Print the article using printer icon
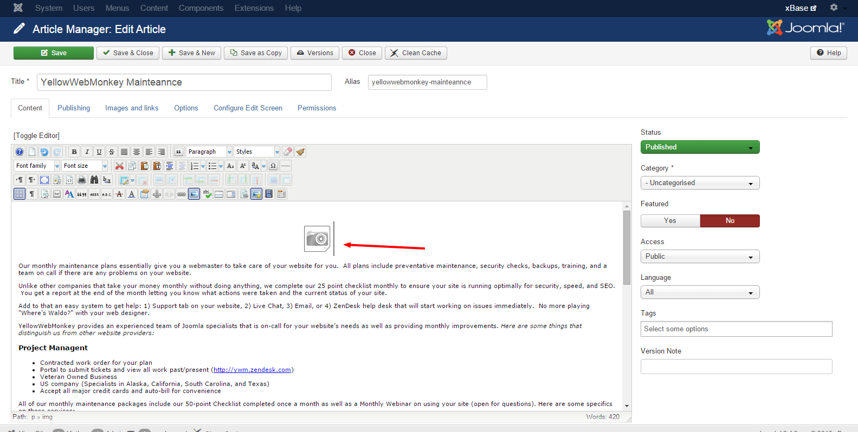This screenshot has height=432, width=858. (82, 180)
